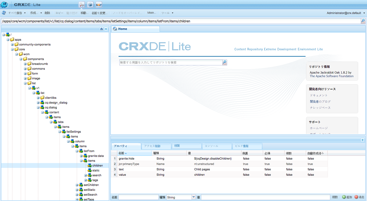Click 名前を変更... in the toolbar
This screenshot has height=201, width=367.
click(x=99, y=13)
